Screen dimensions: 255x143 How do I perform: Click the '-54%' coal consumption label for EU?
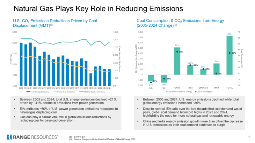(169, 79)
